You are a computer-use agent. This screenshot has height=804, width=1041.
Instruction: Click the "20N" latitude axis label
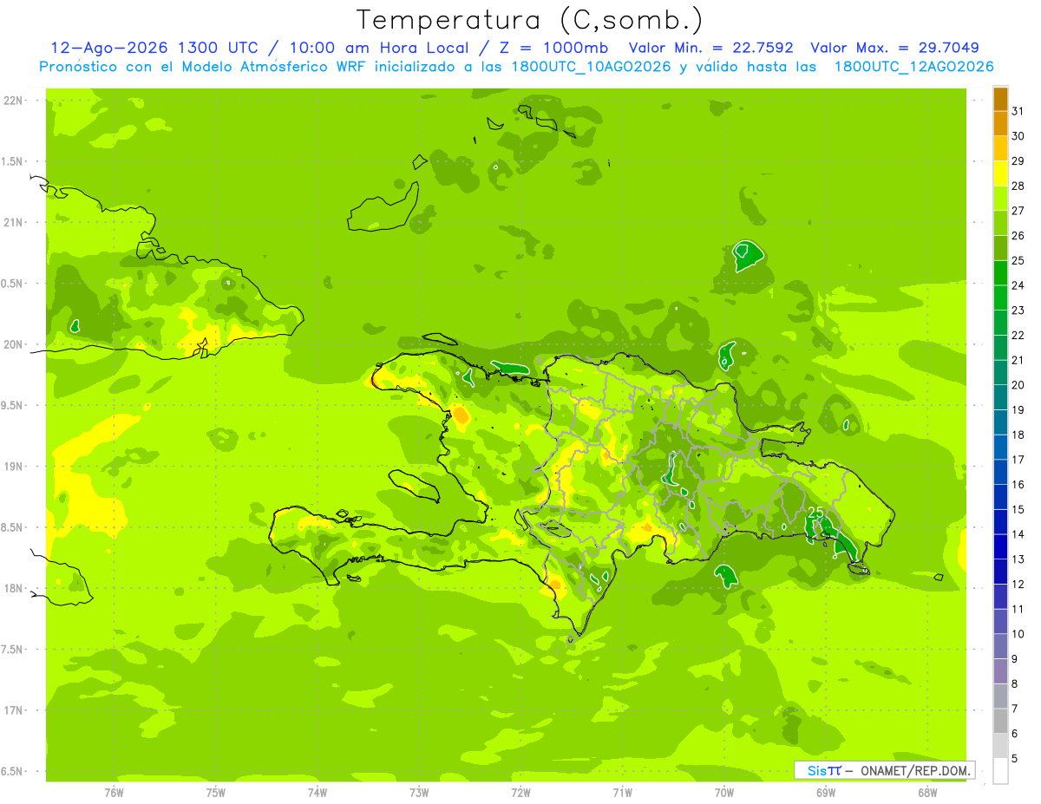pos(15,344)
